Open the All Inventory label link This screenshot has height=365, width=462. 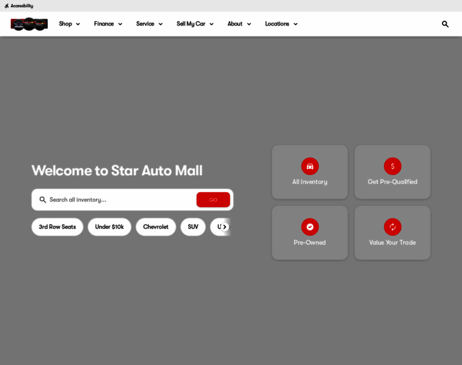coord(309,182)
